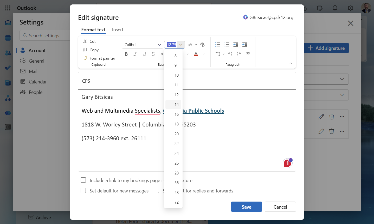Open People settings section
The image size is (374, 224).
[36, 92]
